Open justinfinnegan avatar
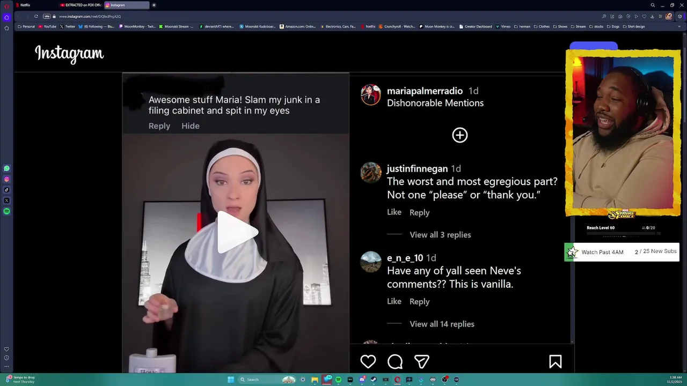 (370, 173)
